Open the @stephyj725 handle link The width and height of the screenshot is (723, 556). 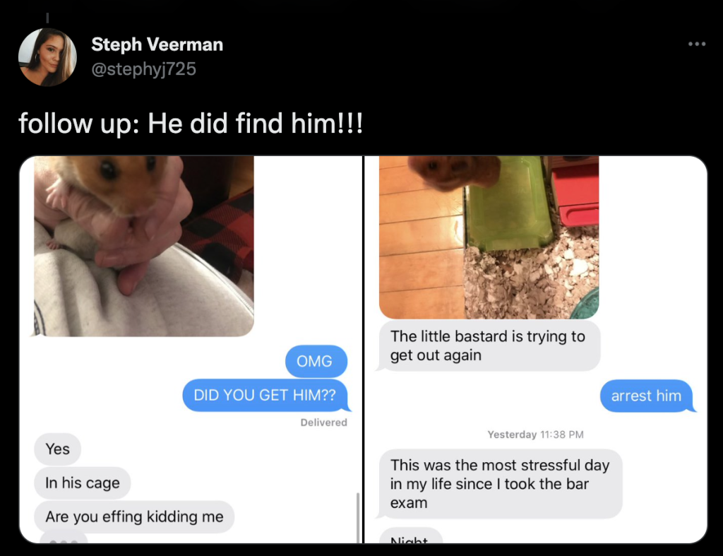[144, 69]
